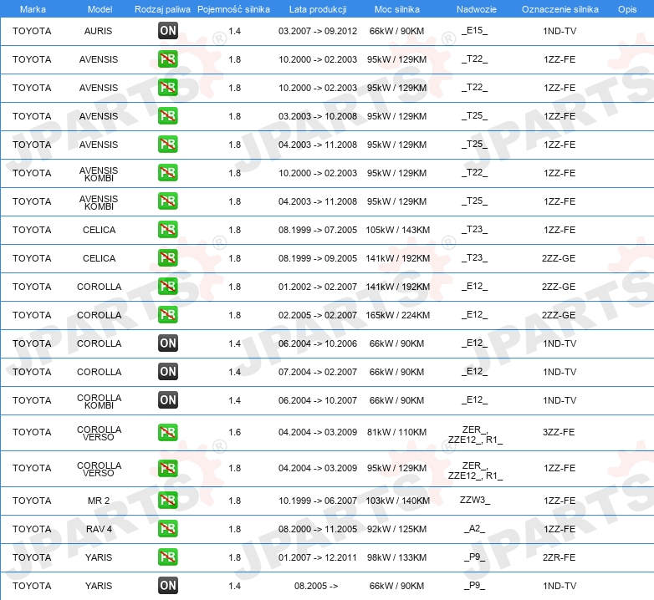Click the PB fuel icon in the RAV 4 row

(x=167, y=529)
